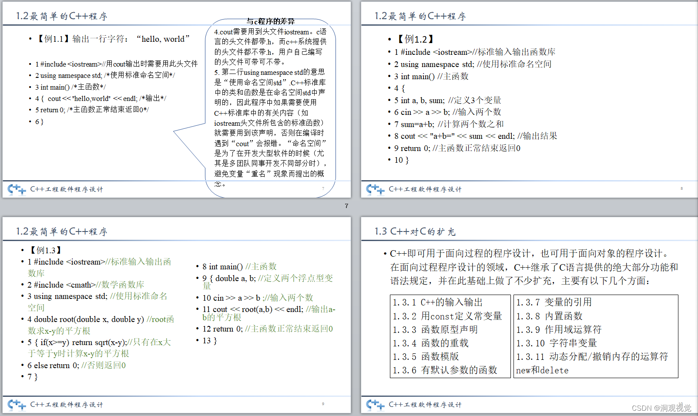Click line '9 return 0; //主函数正常结束返回0' in 例1.2
The width and height of the screenshot is (698, 416).
[x=457, y=148]
